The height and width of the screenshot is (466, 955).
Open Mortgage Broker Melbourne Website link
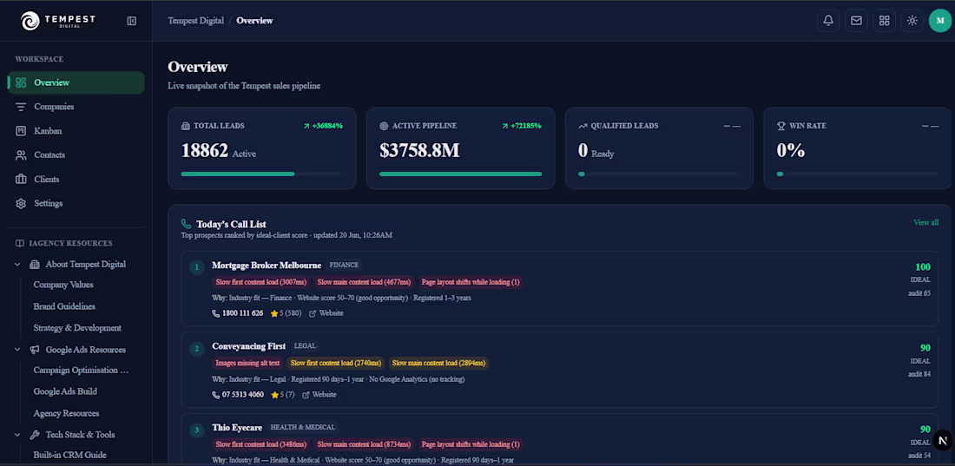(326, 313)
